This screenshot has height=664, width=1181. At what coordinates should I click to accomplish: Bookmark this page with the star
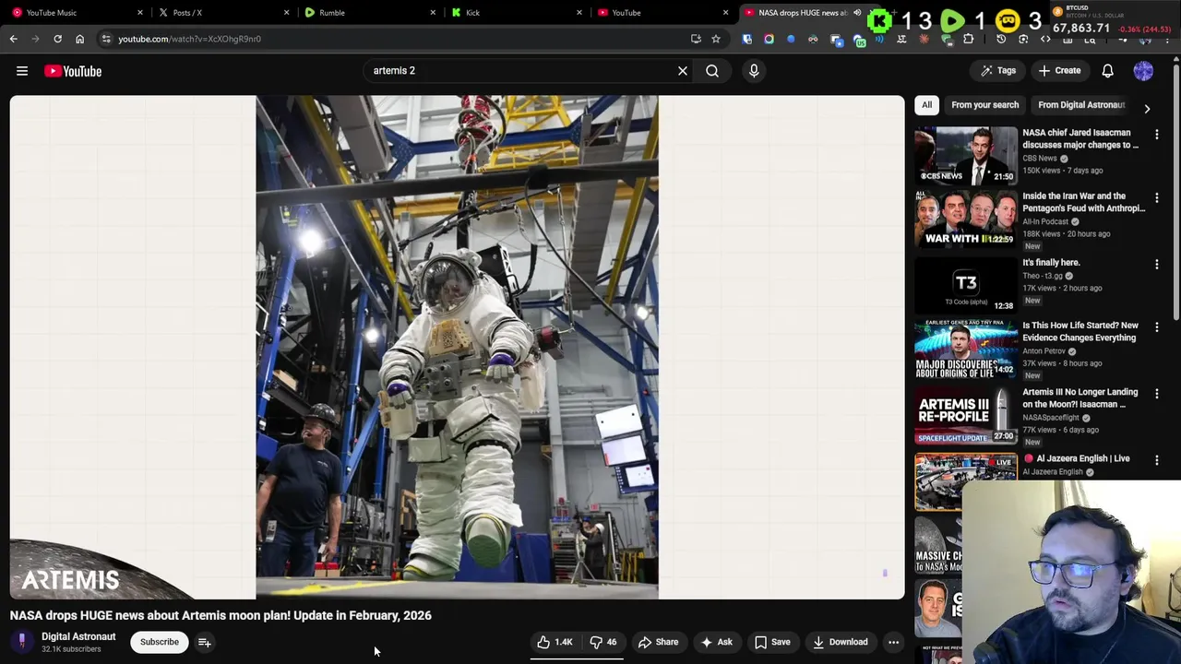click(x=715, y=39)
